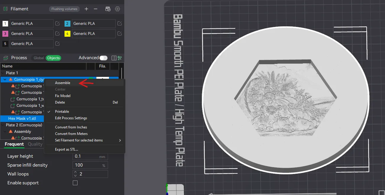The height and width of the screenshot is (195, 385).
Task: Remove a filament with the minus icon
Action: pyautogui.click(x=96, y=9)
